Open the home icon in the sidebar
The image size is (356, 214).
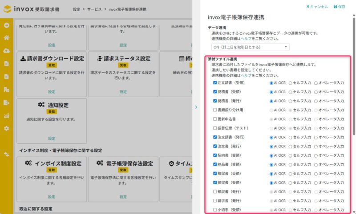point(7,38)
